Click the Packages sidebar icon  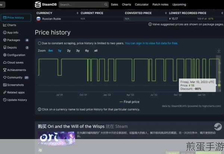pos(5,40)
